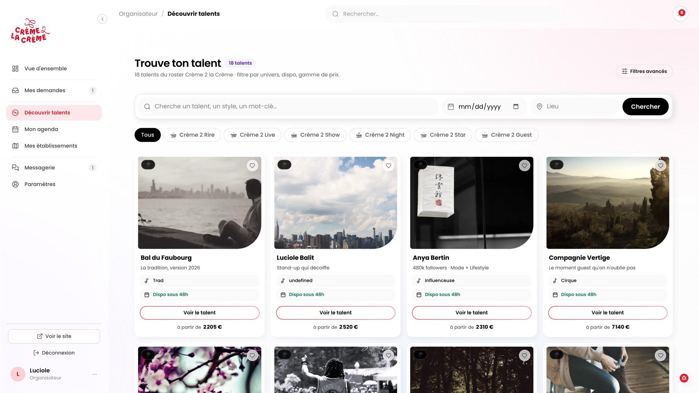Heart the card showing jeans and a jacket
This screenshot has width=699, height=393.
tap(661, 356)
